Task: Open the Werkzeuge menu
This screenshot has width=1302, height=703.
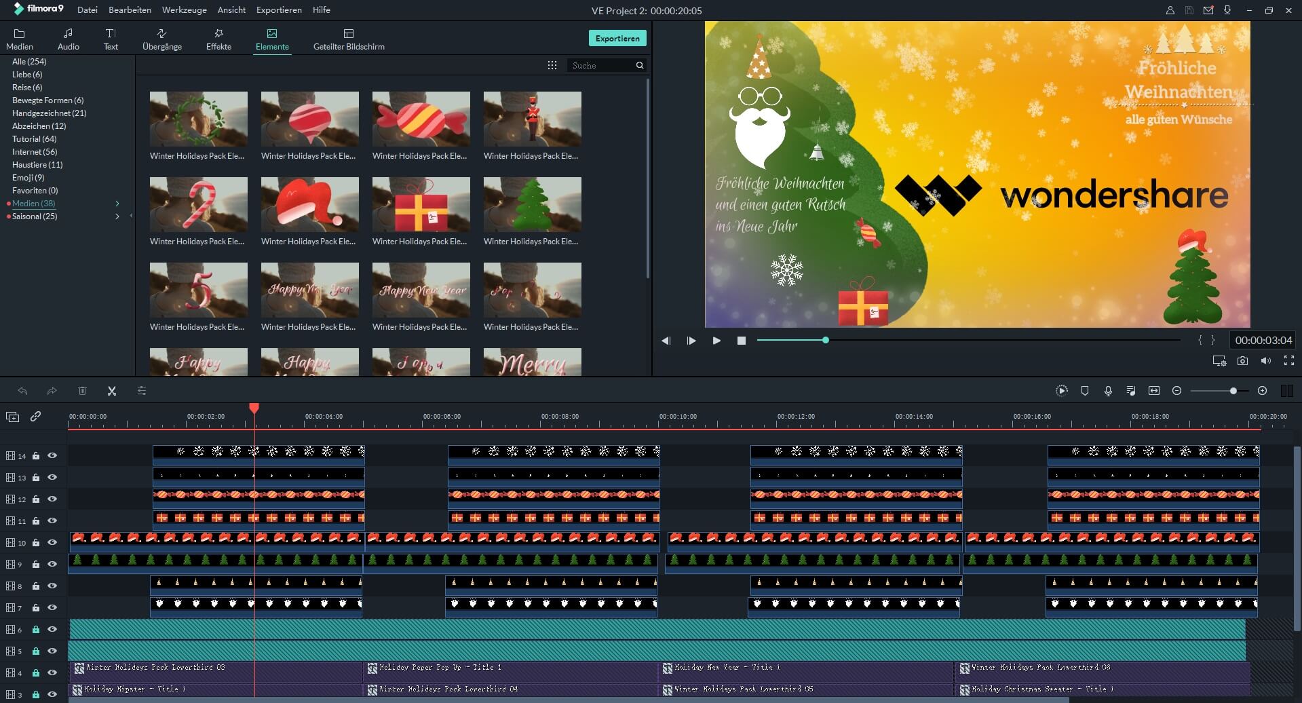Action: click(185, 10)
